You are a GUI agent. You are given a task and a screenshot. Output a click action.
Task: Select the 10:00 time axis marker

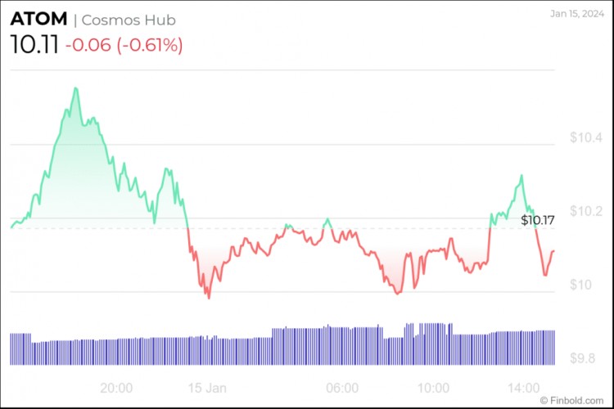(x=432, y=388)
